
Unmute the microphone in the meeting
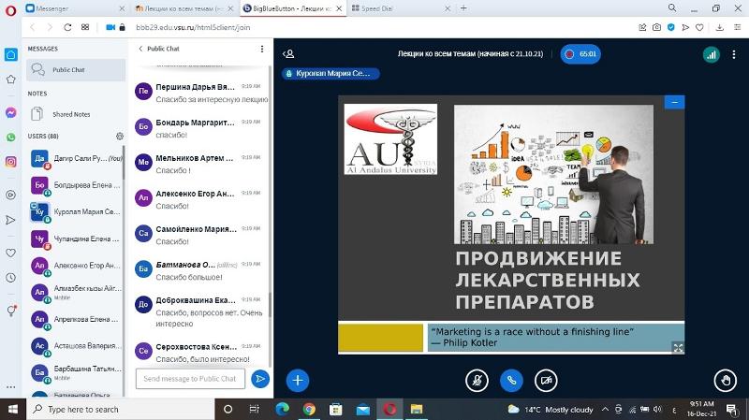(477, 380)
